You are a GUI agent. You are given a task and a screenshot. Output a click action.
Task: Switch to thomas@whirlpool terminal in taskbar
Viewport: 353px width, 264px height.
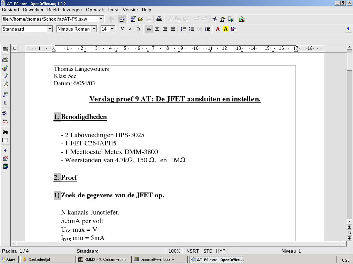[x=160, y=260]
